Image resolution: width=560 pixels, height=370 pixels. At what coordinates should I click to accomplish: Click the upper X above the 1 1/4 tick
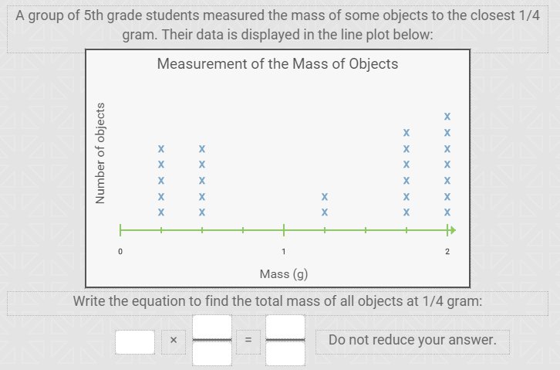tap(325, 197)
